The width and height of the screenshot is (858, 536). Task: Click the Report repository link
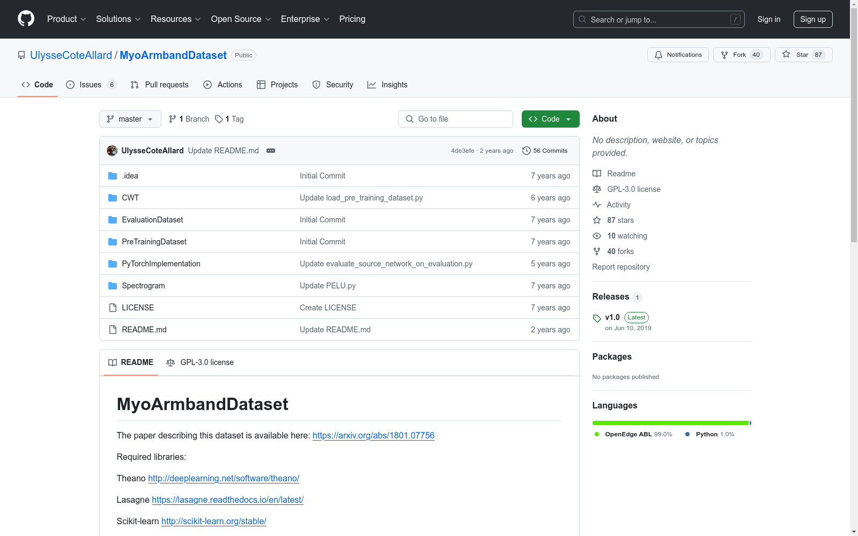click(x=621, y=267)
